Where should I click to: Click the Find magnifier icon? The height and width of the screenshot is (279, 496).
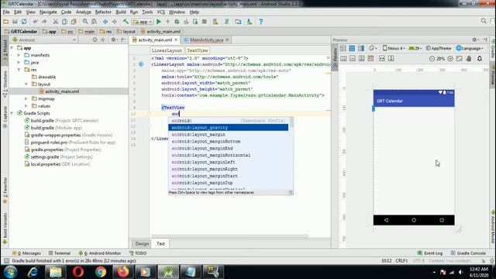[x=85, y=22]
